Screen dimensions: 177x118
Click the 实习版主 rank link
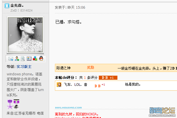point(24,67)
